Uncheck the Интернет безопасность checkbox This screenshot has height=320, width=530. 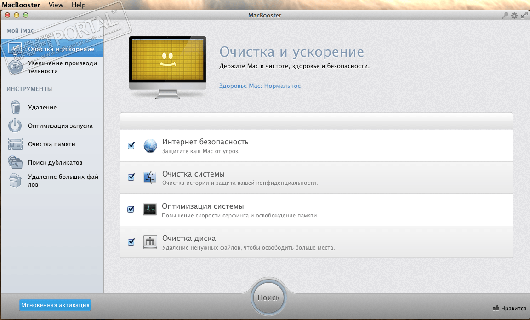click(131, 145)
